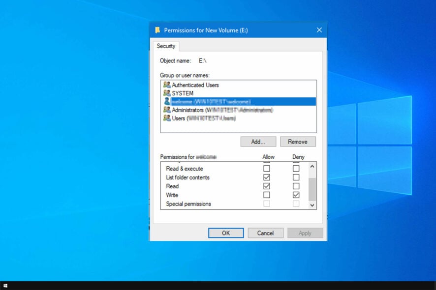
Task: Click the permissions dialog title bar icon
Action: coord(158,29)
